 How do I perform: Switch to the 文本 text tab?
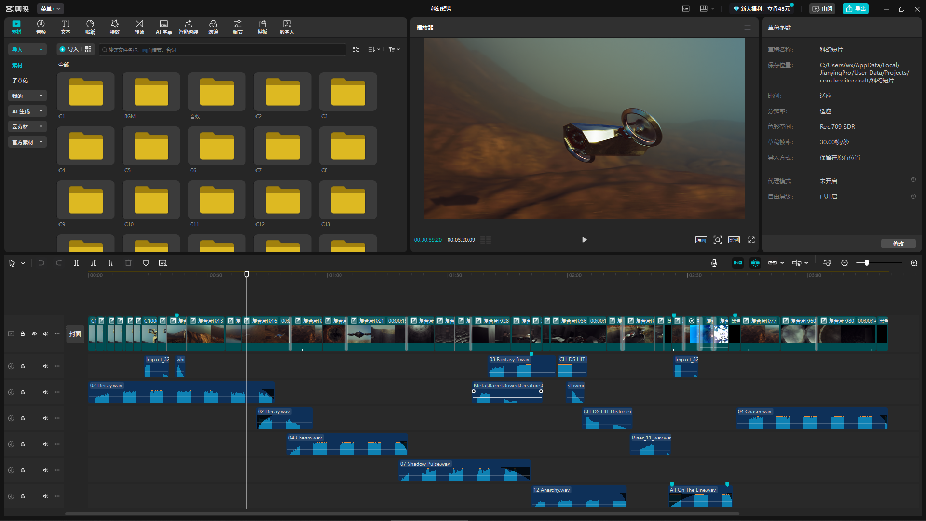pyautogui.click(x=66, y=27)
